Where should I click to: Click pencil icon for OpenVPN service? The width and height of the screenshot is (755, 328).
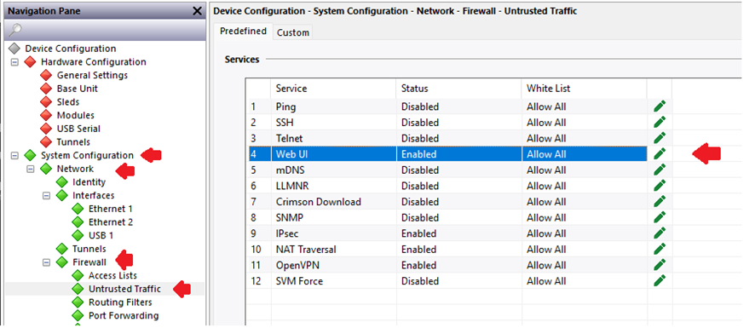tap(660, 265)
